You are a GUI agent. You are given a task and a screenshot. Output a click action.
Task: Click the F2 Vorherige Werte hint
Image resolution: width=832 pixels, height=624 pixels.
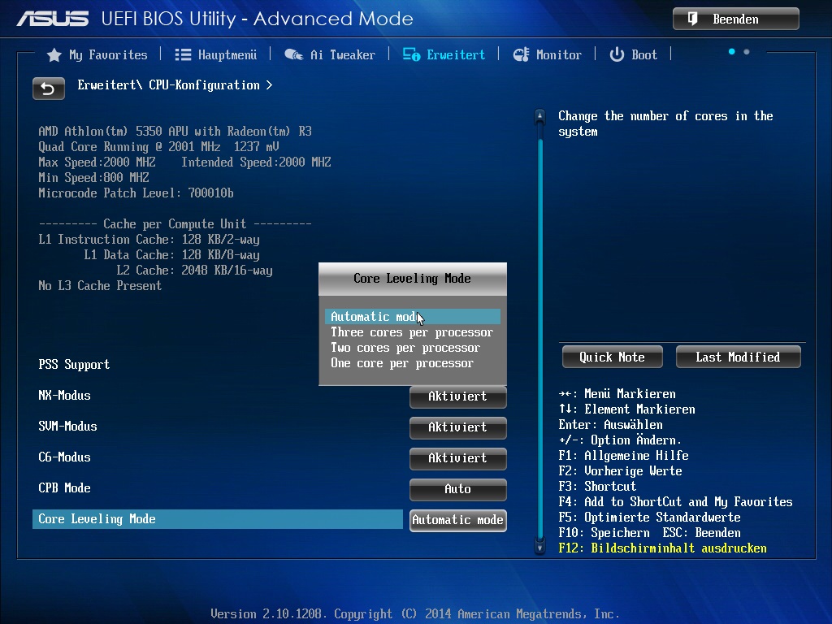pyautogui.click(x=620, y=471)
